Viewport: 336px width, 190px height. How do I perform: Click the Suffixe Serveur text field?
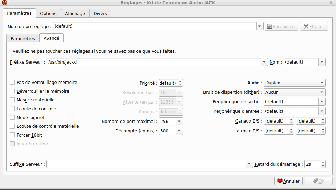click(146, 164)
